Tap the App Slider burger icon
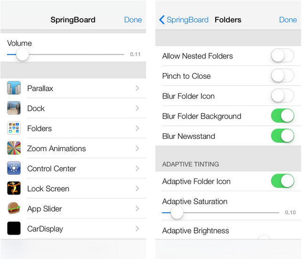Screen dimensions: 302x259 coord(14,209)
